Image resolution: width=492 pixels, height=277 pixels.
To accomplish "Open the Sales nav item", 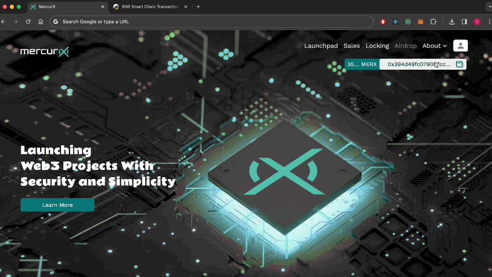I will [352, 46].
